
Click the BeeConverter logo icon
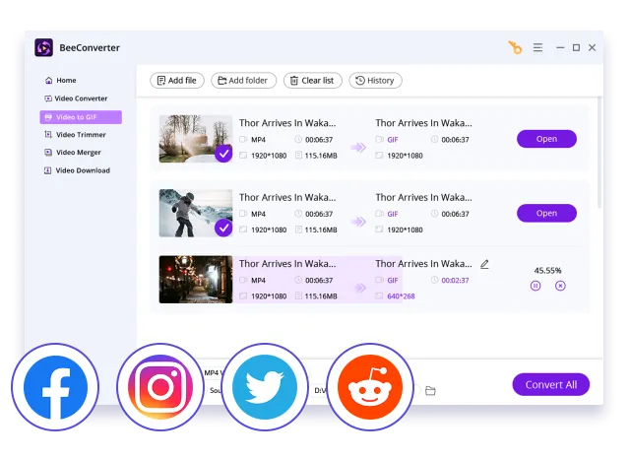pos(43,48)
